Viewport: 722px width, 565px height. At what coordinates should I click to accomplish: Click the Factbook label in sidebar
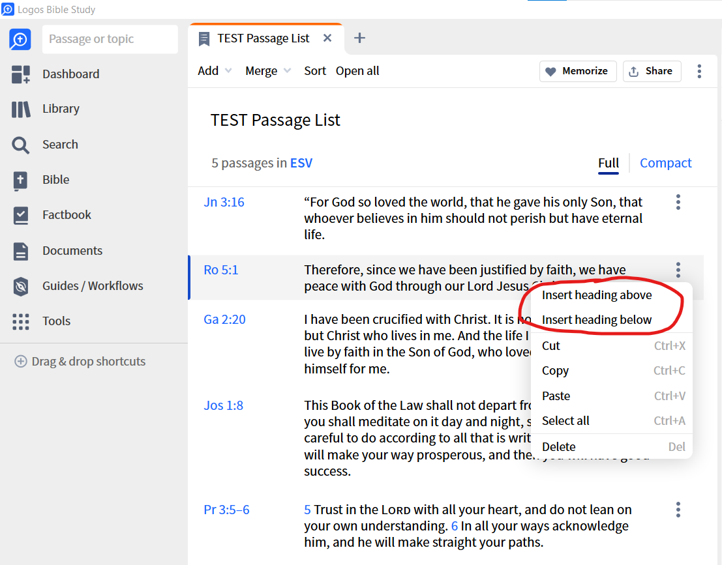coord(67,215)
